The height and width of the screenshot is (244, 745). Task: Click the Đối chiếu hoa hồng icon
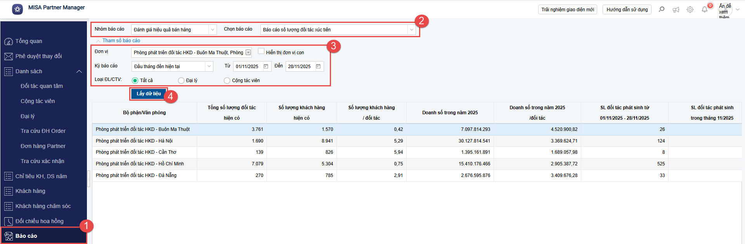9,222
